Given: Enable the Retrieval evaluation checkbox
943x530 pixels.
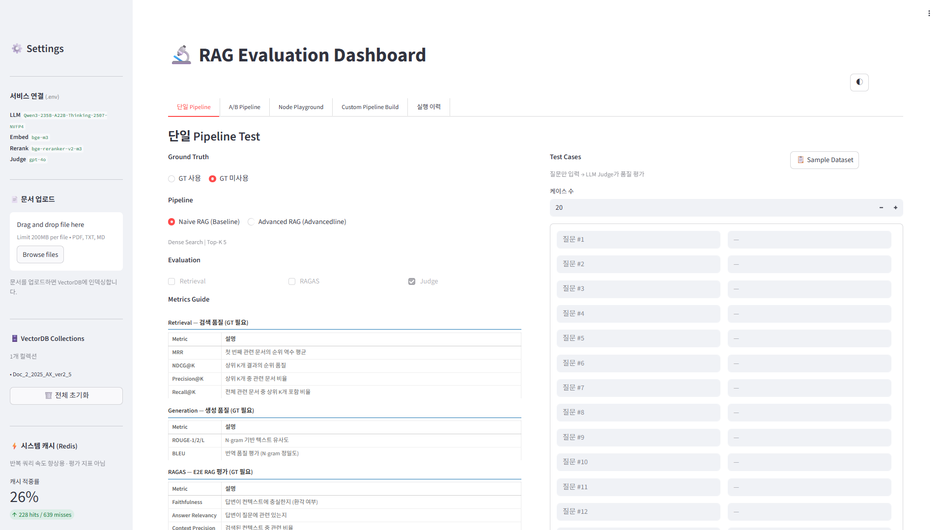Looking at the screenshot, I should click(171, 281).
